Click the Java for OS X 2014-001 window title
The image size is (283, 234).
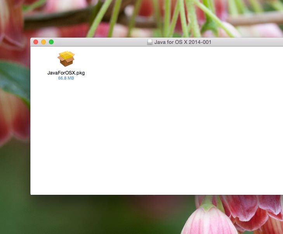click(183, 42)
